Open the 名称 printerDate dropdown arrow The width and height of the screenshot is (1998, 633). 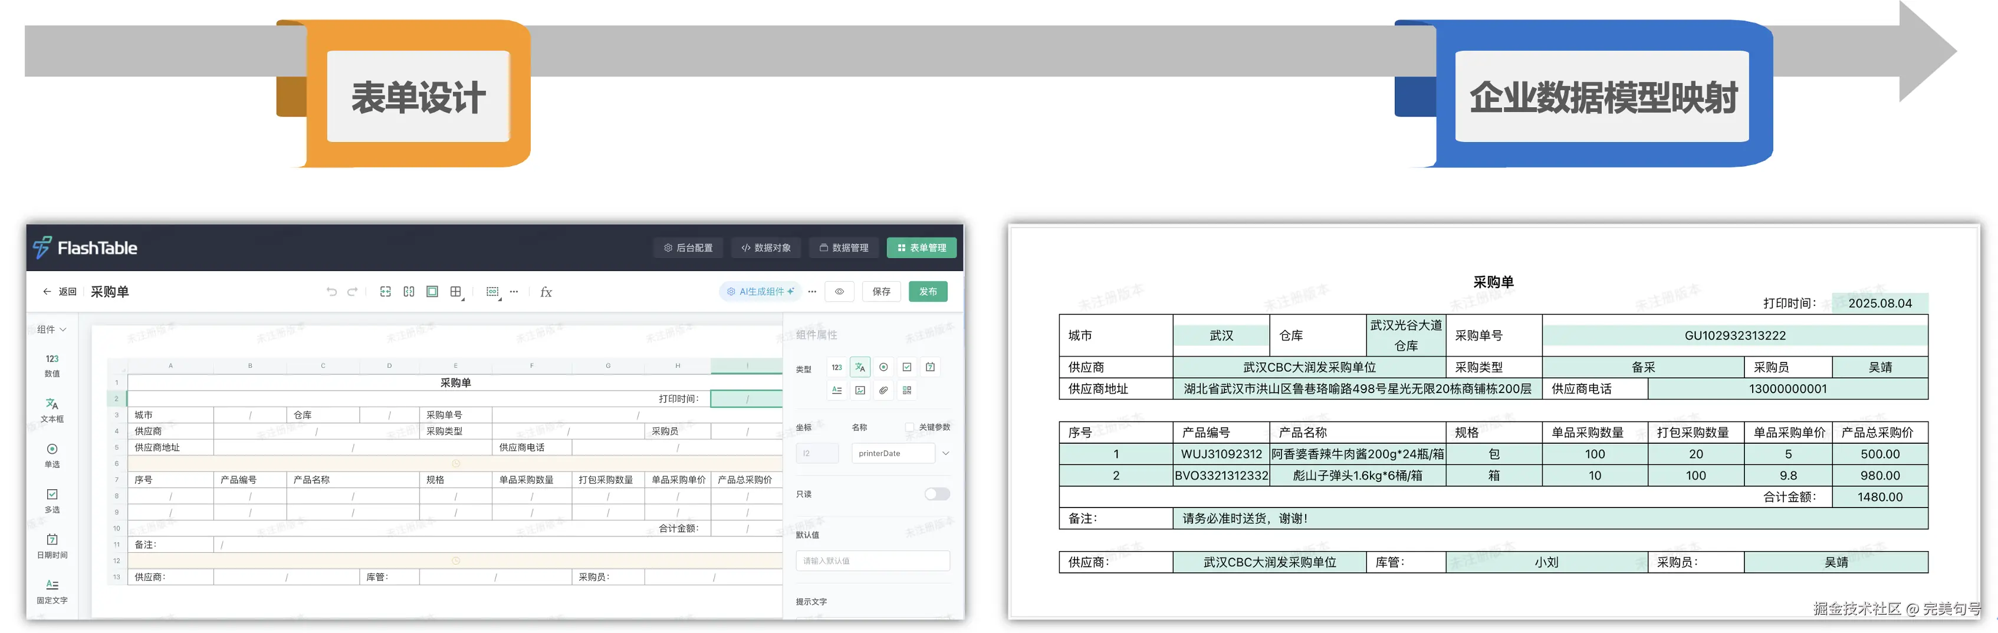click(x=945, y=453)
